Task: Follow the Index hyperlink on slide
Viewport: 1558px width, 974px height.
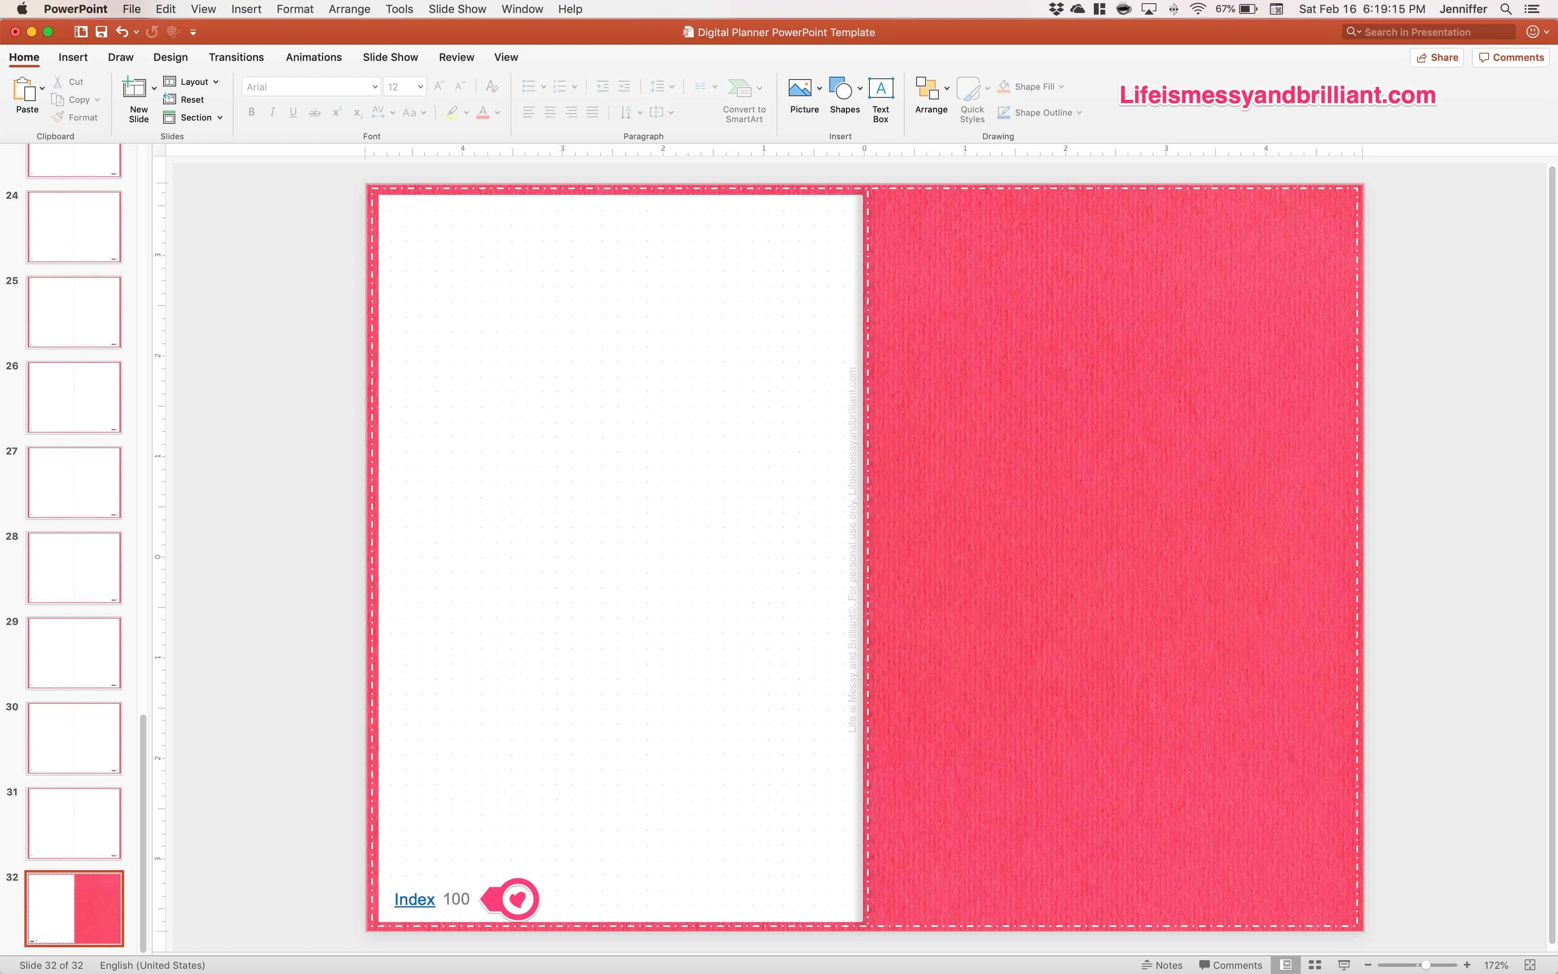Action: point(414,899)
